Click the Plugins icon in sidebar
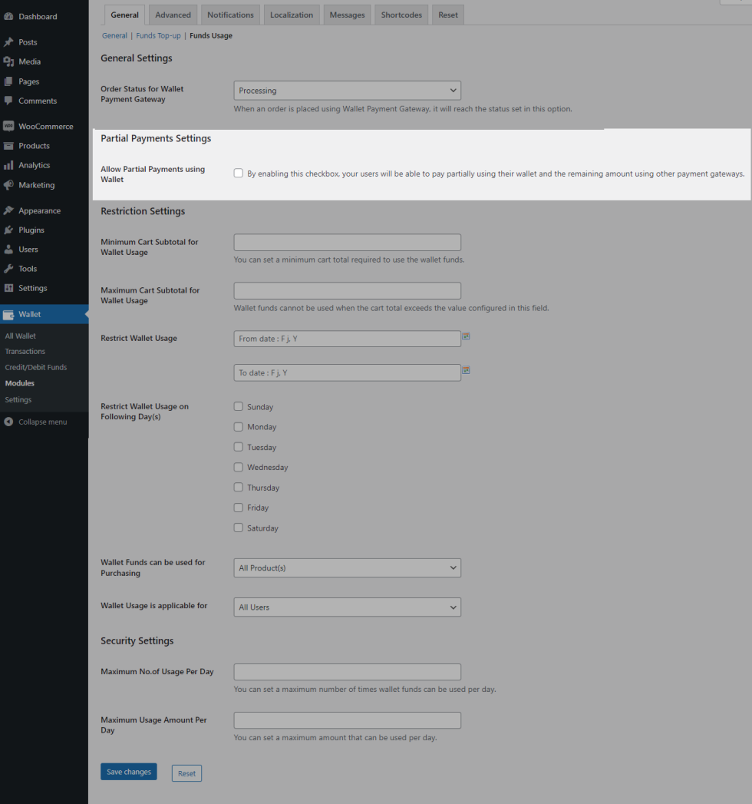Screen dimensions: 752x804 pos(8,230)
